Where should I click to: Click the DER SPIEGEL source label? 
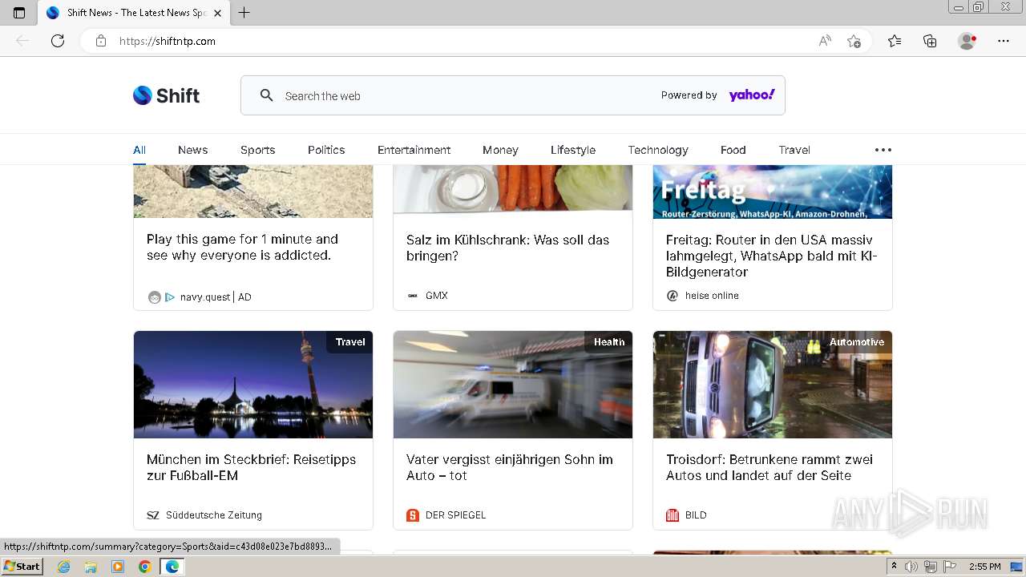[455, 515]
